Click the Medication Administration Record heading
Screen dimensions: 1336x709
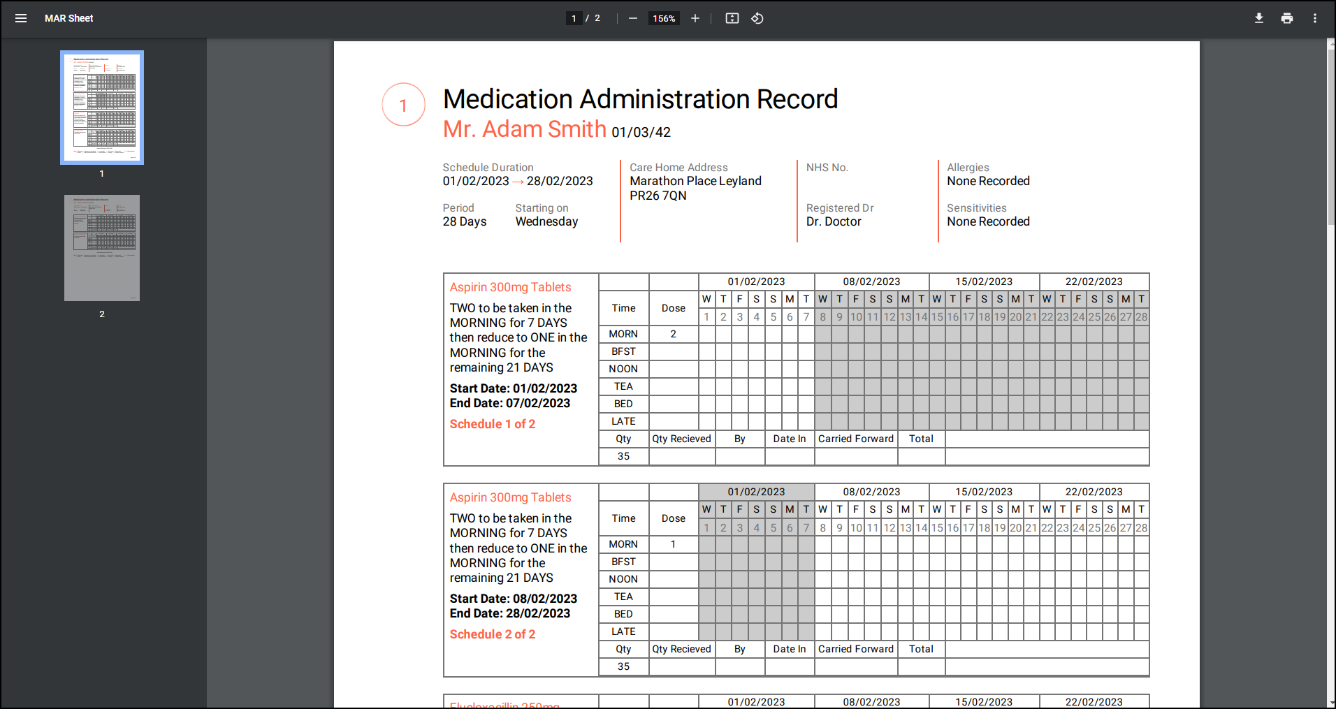pos(640,99)
